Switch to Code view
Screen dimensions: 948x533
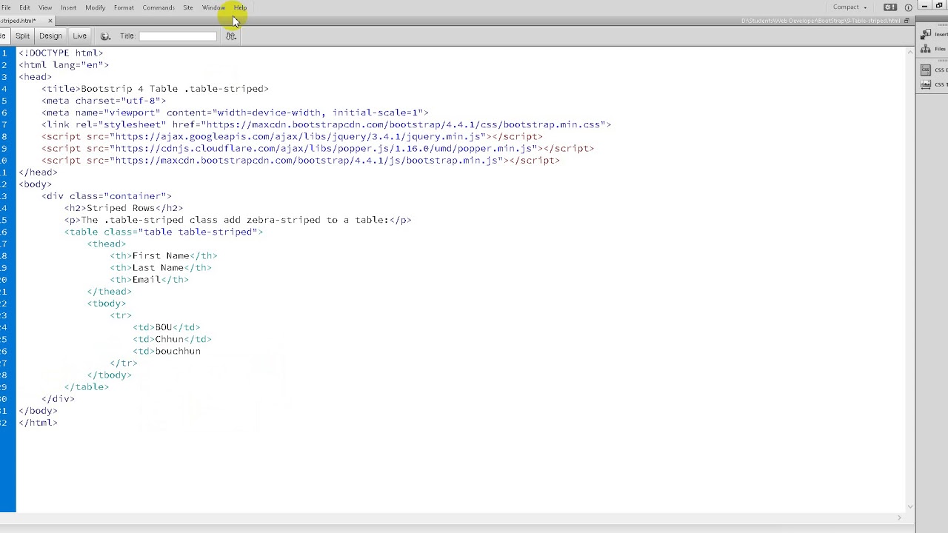coord(3,36)
